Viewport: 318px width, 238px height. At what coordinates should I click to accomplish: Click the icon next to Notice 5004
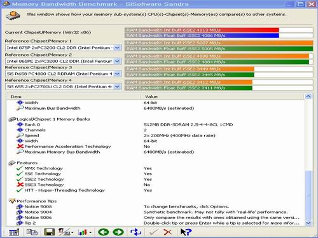click(x=20, y=212)
